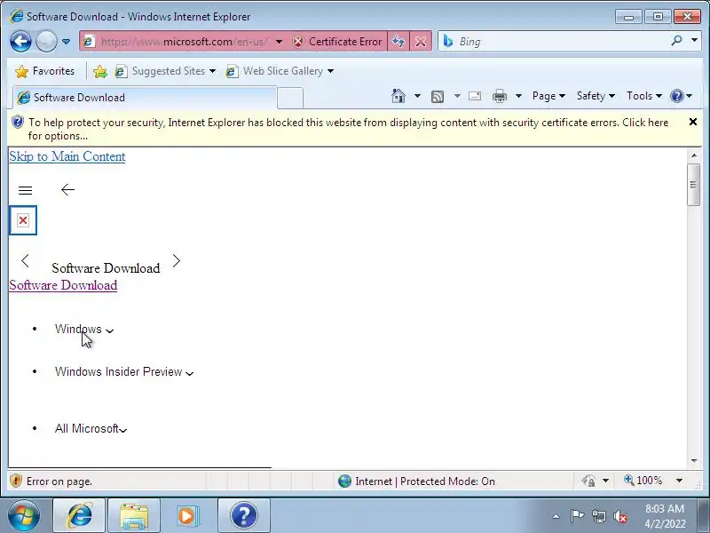Click the broken image placeholder

click(23, 220)
